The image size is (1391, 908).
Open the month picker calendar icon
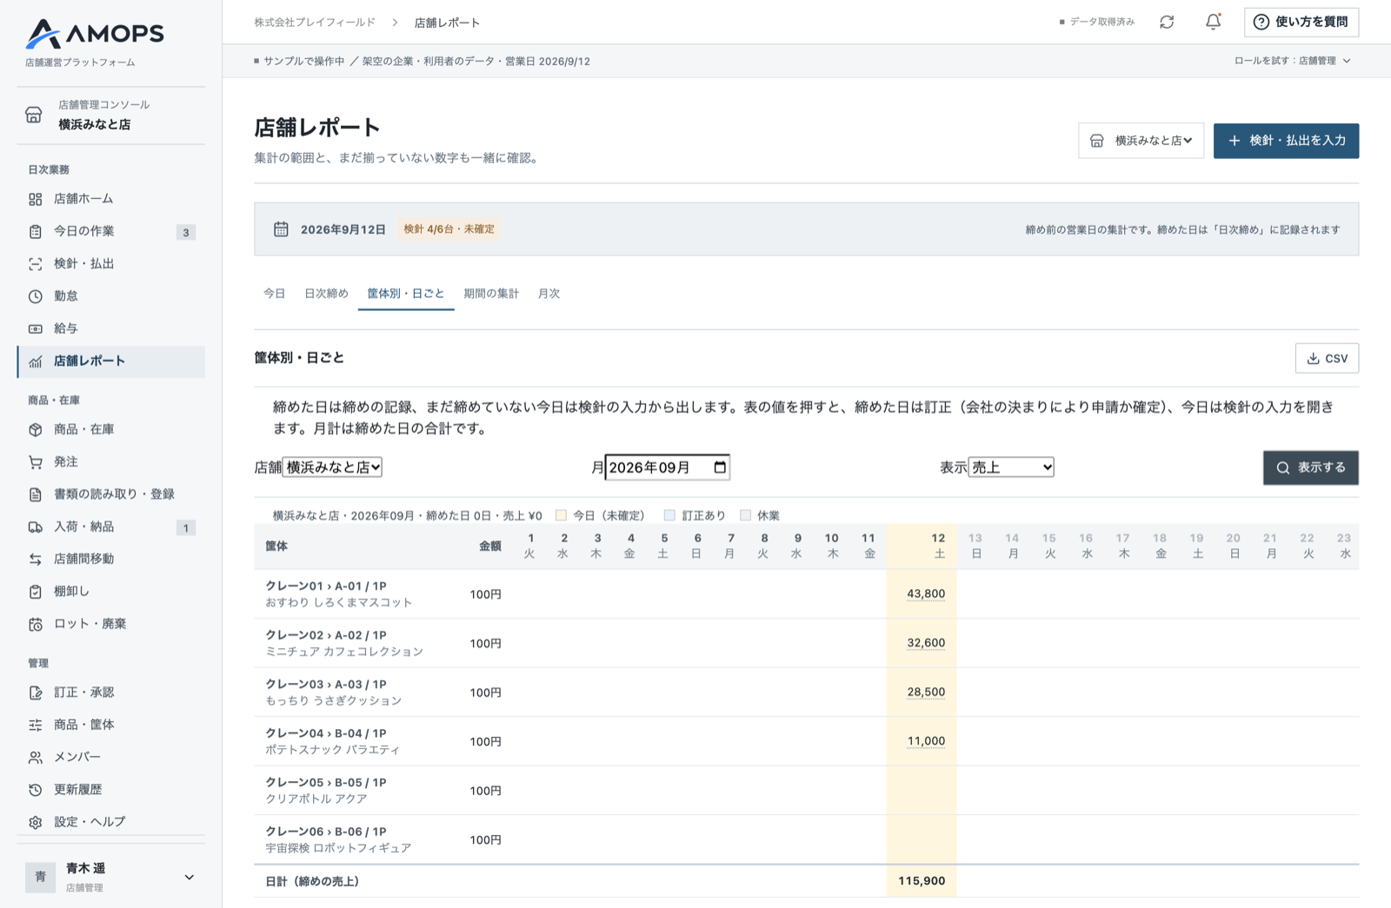pyautogui.click(x=720, y=467)
